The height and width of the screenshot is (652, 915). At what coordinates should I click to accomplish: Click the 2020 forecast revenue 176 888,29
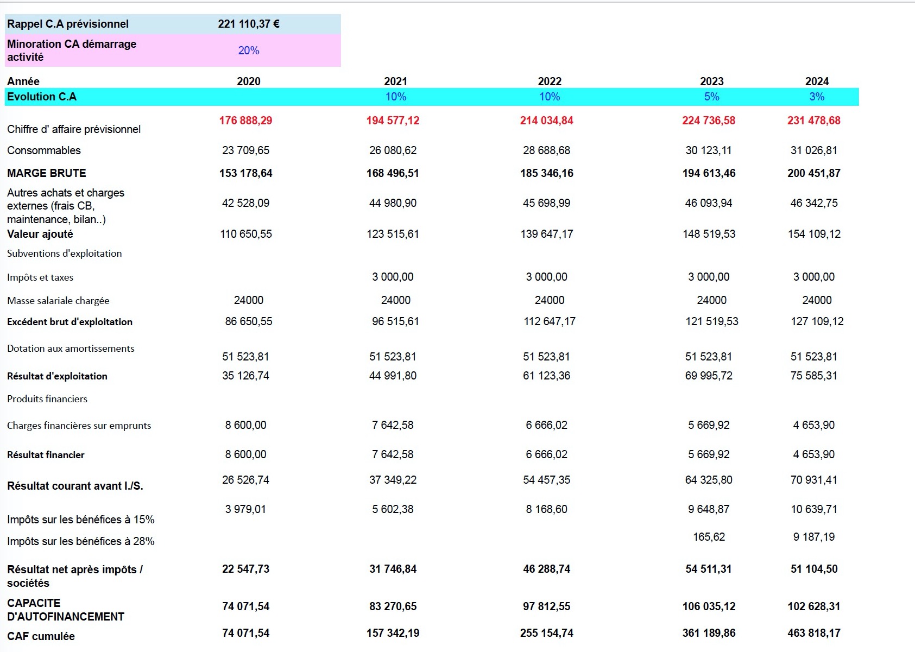(x=246, y=121)
